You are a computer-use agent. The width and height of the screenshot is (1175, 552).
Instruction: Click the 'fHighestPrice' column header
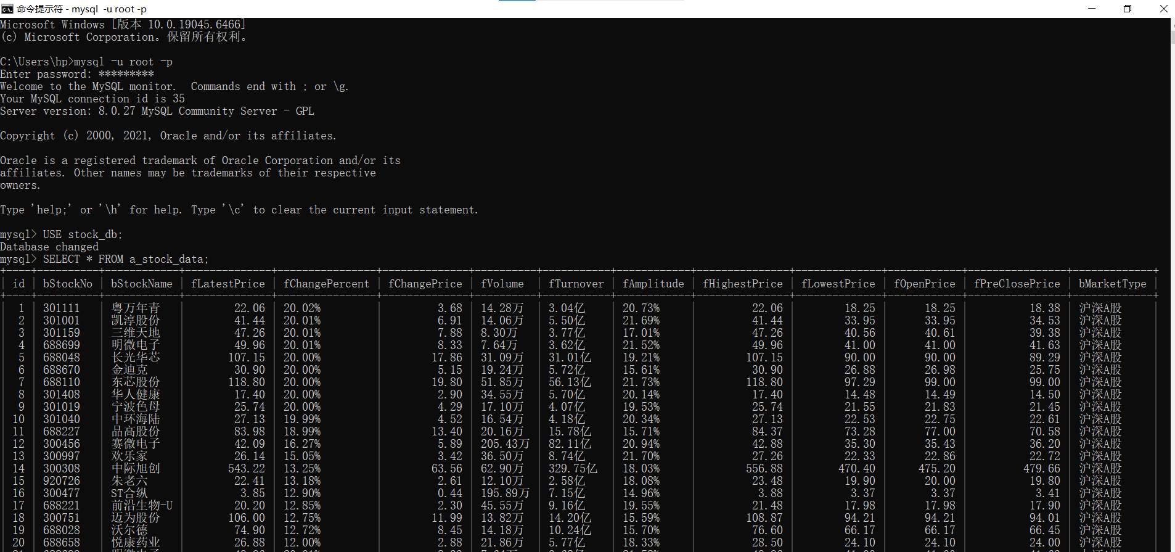pos(743,284)
